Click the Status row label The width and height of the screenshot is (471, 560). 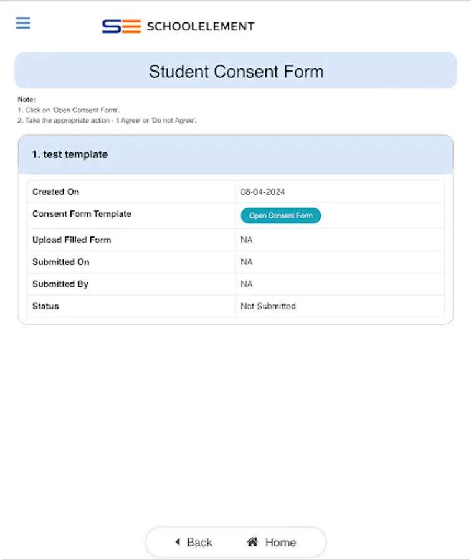point(45,306)
